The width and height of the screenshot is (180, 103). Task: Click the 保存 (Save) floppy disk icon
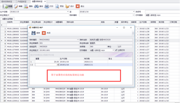(x=34, y=33)
